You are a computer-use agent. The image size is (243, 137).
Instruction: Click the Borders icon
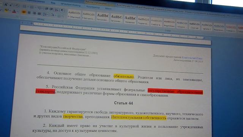click(59, 16)
